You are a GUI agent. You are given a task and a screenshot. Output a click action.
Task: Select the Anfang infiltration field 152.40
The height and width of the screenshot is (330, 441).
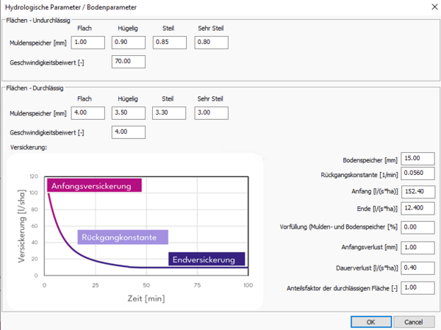click(x=417, y=192)
